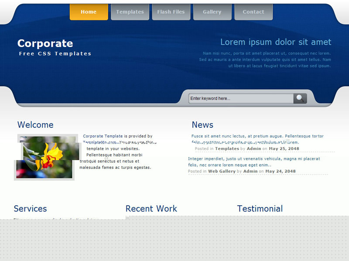The width and height of the screenshot is (349, 261).
Task: Switch to the Templates tab
Action: pos(130,12)
